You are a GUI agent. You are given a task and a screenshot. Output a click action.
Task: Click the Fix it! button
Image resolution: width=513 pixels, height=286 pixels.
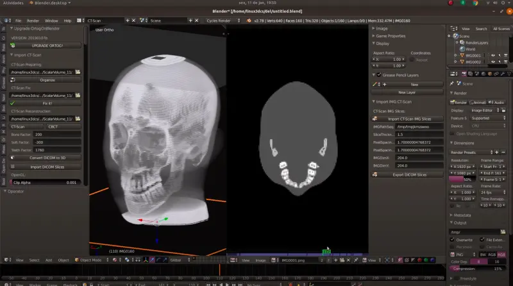pos(46,103)
